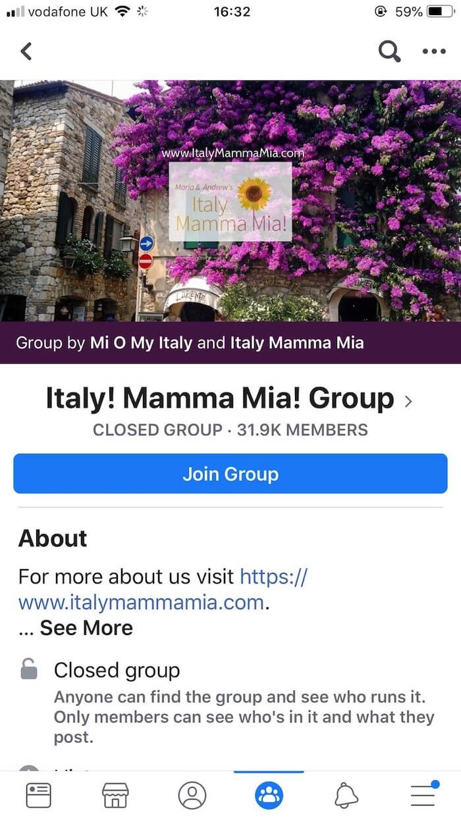Image resolution: width=461 pixels, height=820 pixels.
Task: Open the italymammamia.com link
Action: (x=163, y=590)
